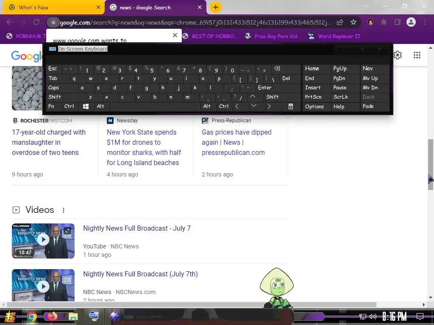Open the Chrome three-dot menu

[x=425, y=22]
